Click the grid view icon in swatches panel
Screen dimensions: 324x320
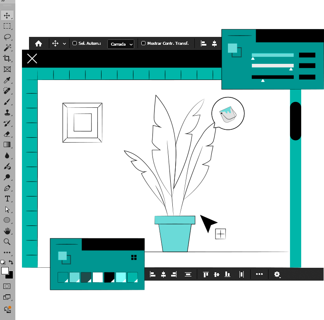pos(134,257)
